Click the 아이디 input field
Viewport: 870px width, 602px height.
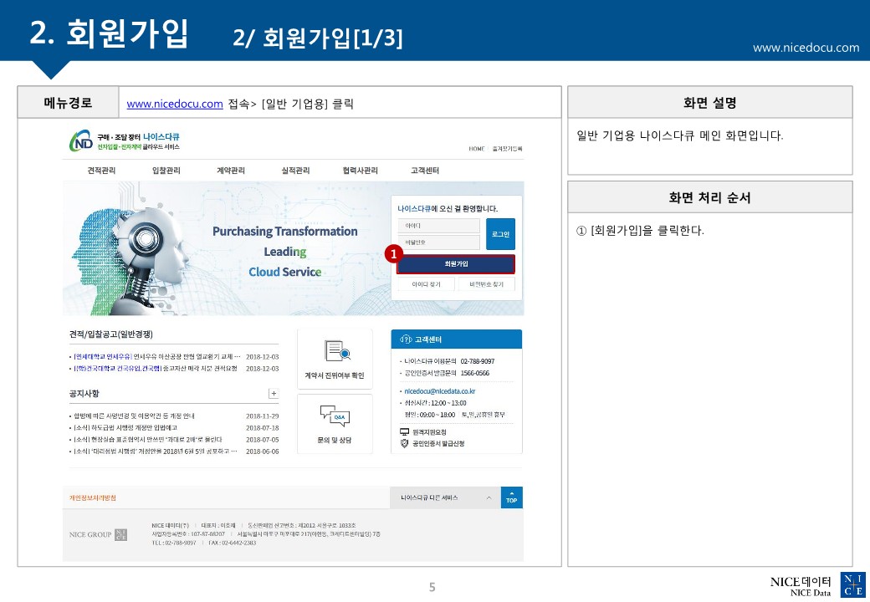tap(439, 226)
